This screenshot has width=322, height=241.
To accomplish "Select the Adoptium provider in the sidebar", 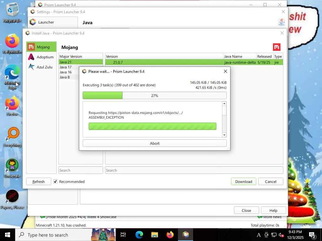I will (41, 57).
